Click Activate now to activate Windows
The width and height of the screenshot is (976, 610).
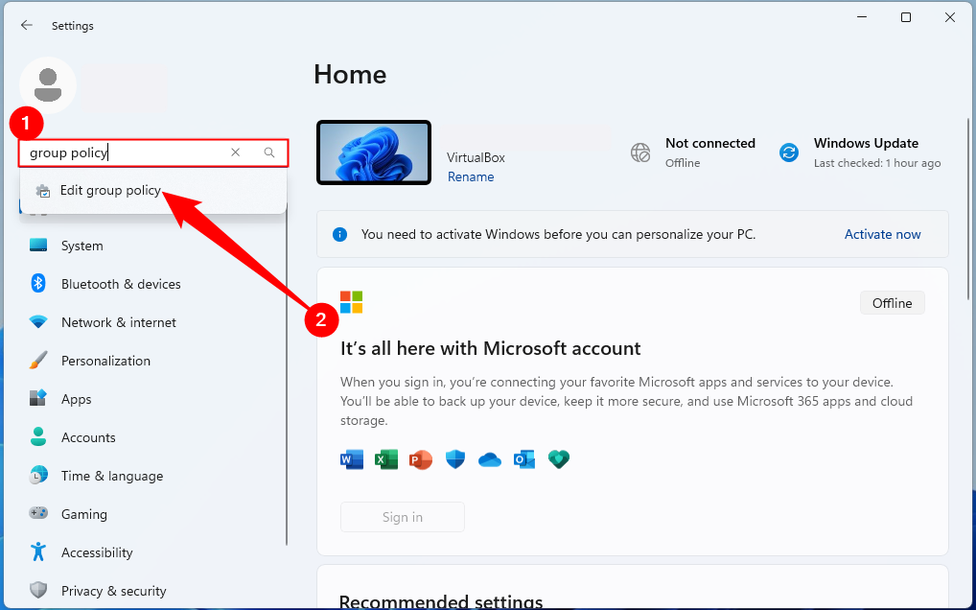pos(882,234)
